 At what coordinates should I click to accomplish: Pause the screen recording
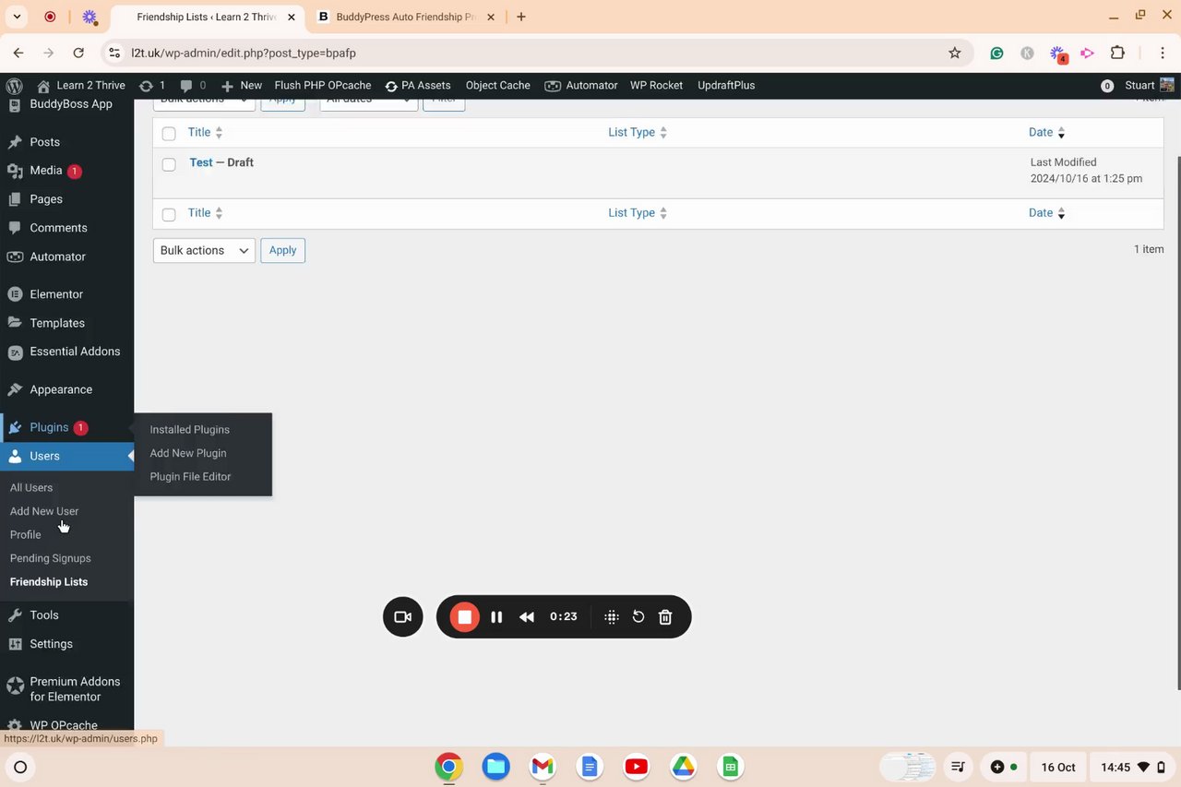tap(496, 617)
